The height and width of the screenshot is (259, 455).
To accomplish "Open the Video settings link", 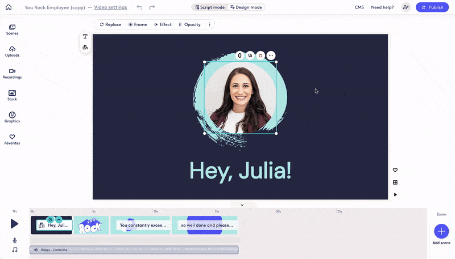I will click(110, 7).
